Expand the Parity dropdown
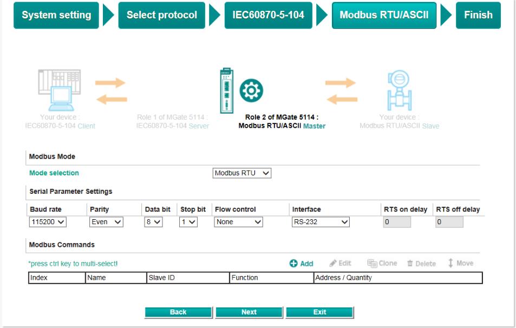 pyautogui.click(x=106, y=222)
